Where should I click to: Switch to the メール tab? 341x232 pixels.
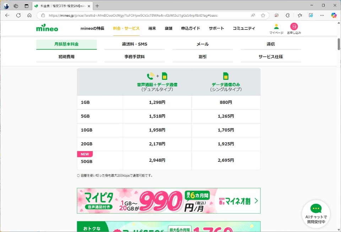coord(202,44)
